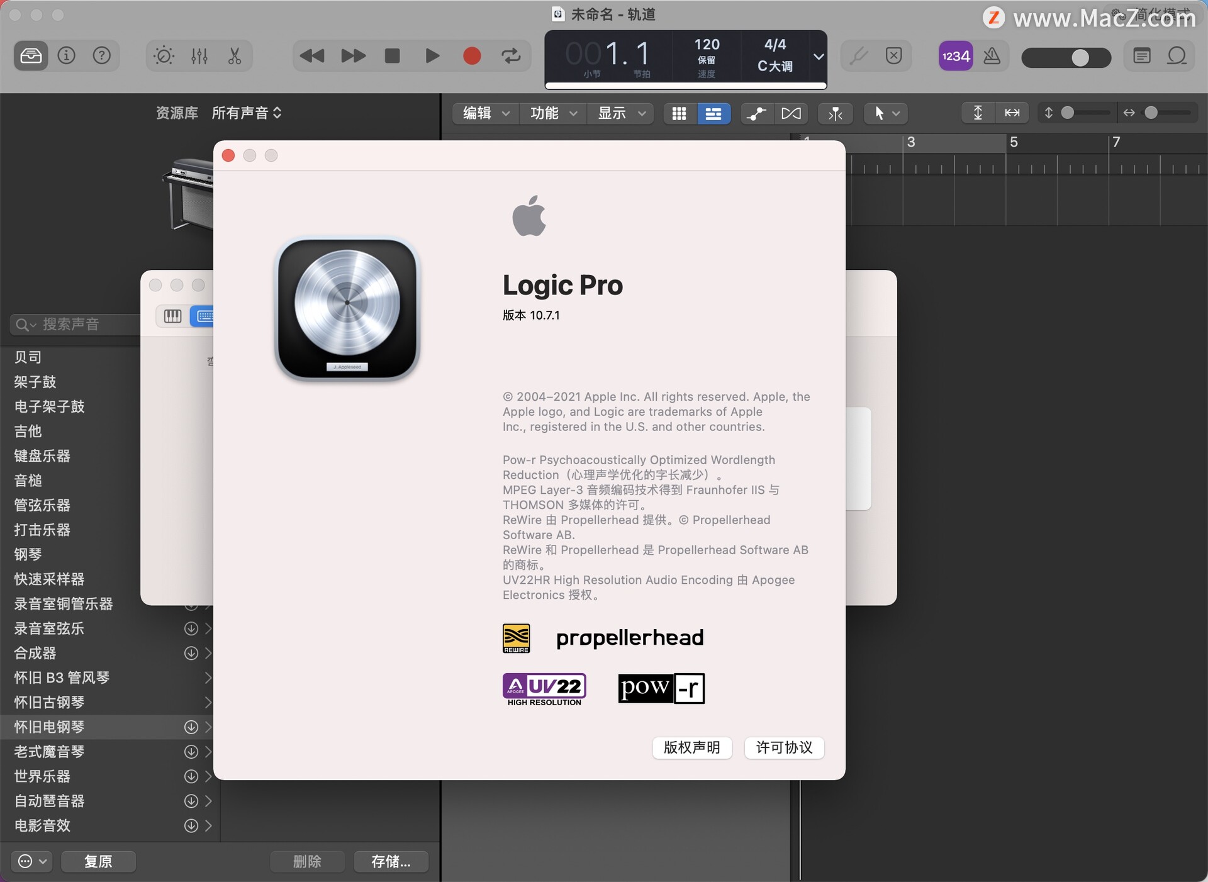Expand the 怀旧古钢琴 chevron
Viewport: 1208px width, 882px height.
coord(208,702)
